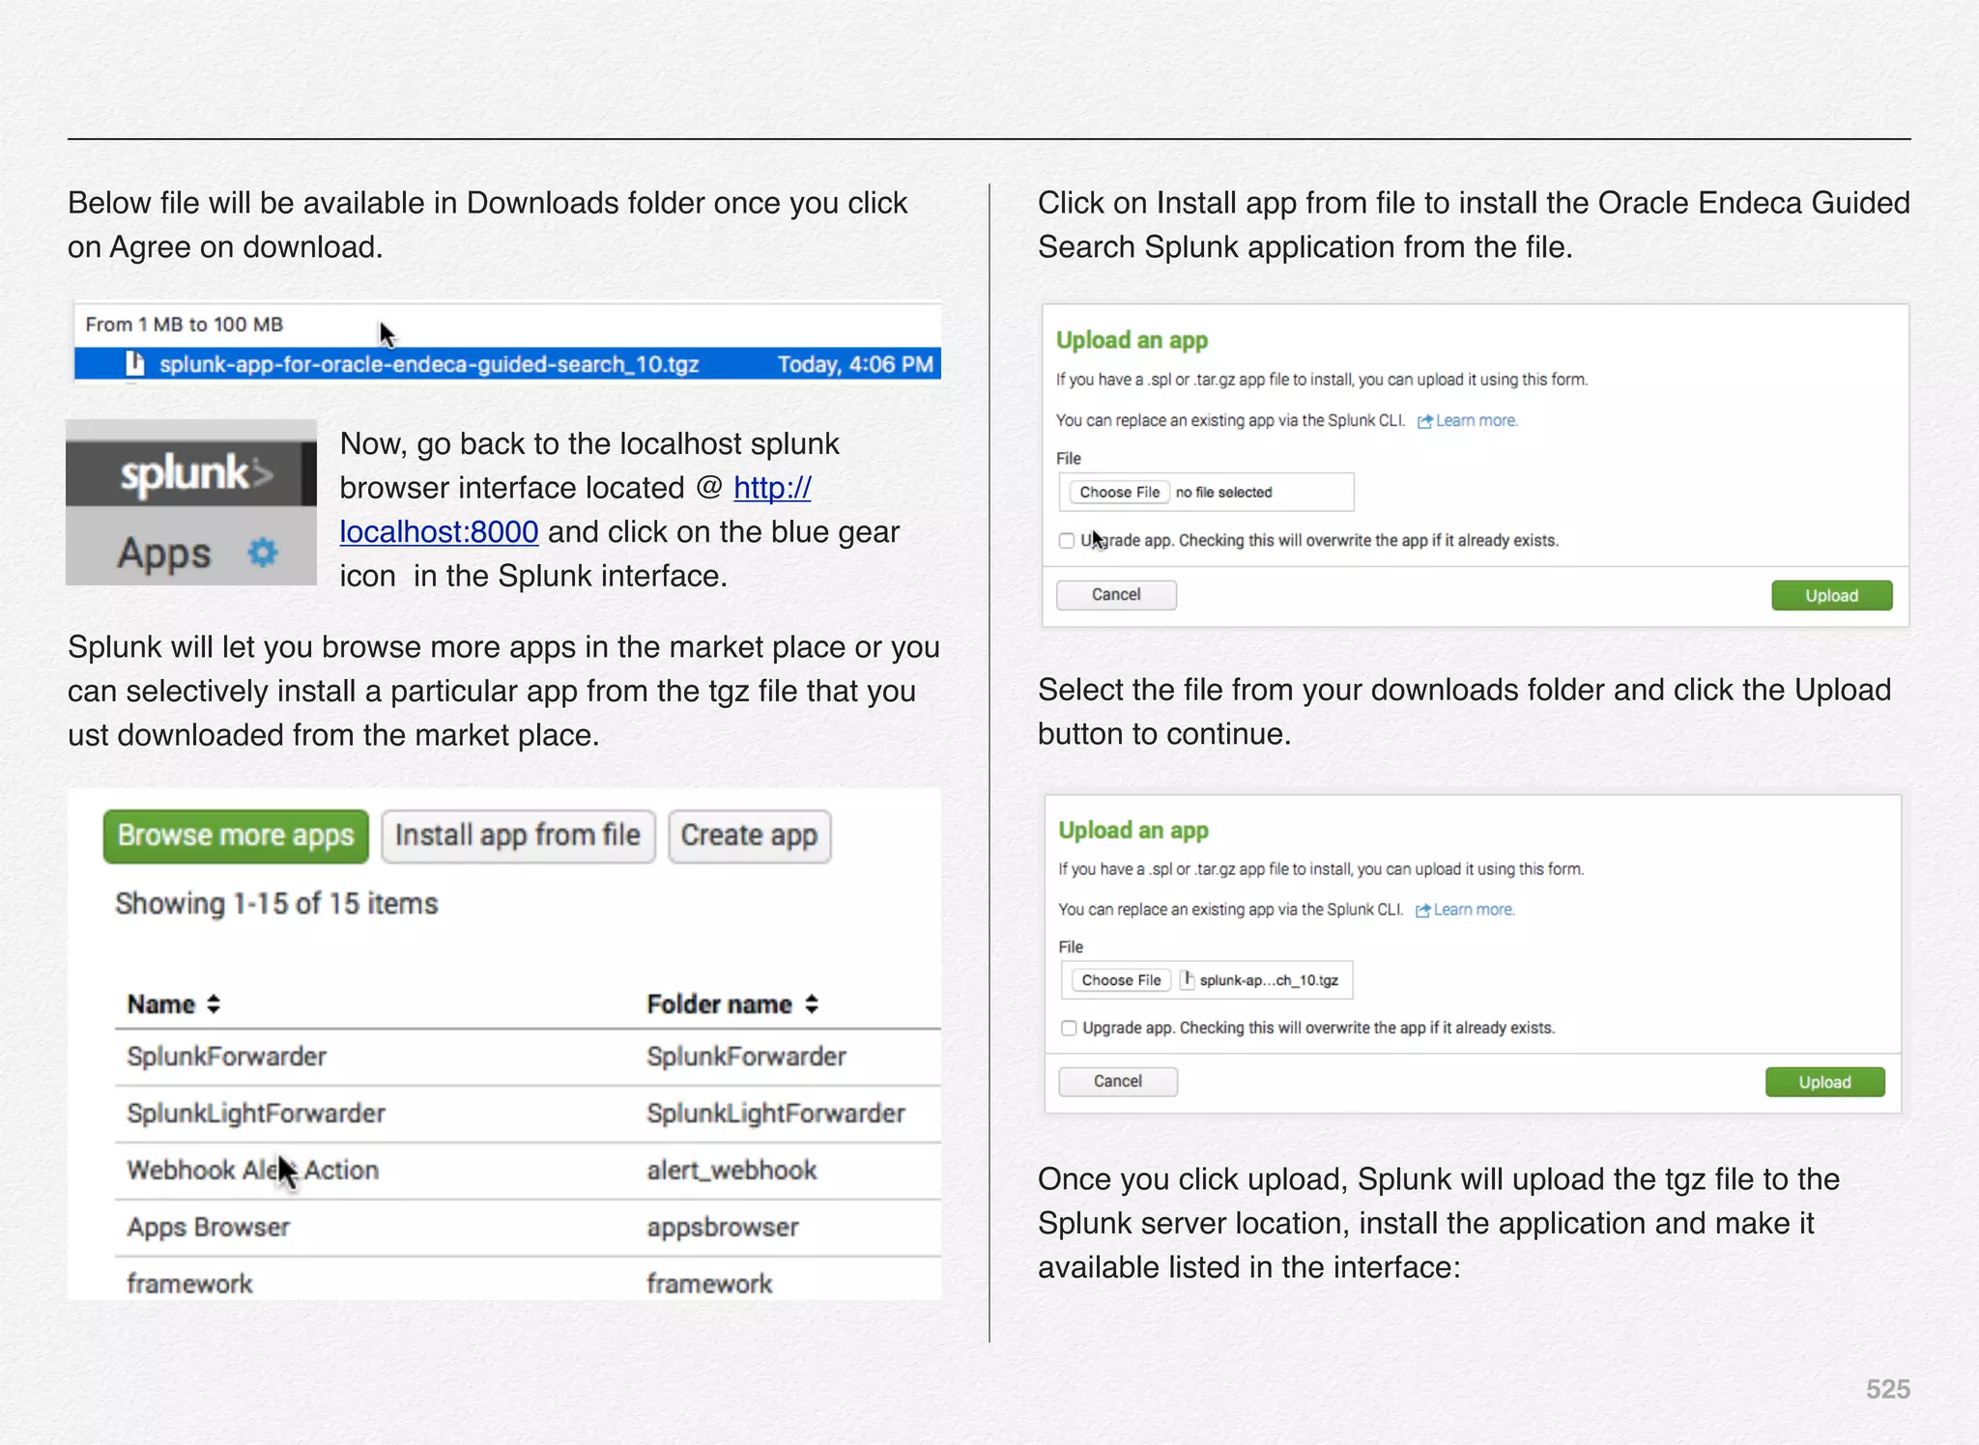
Task: Click 'From 1 MB to 100 MB' header
Action: (x=185, y=325)
